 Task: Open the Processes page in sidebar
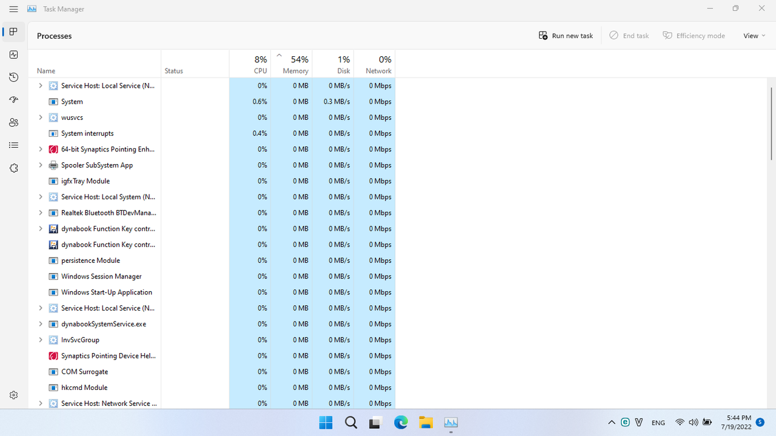[x=13, y=31]
